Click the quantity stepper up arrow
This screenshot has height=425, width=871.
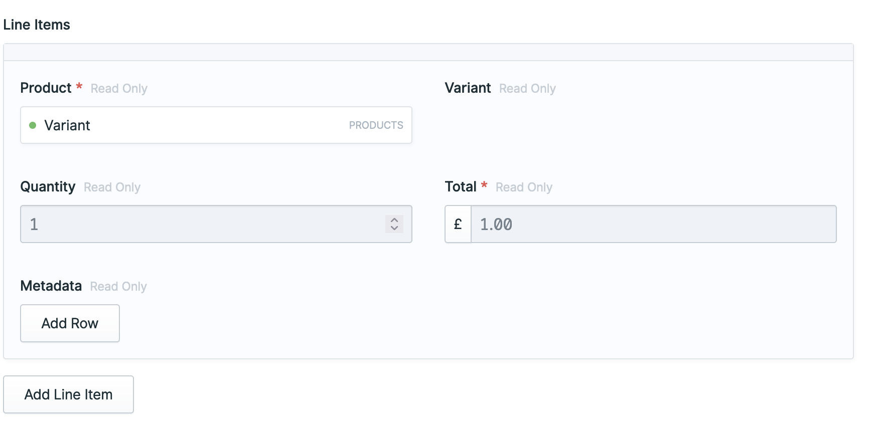(394, 221)
